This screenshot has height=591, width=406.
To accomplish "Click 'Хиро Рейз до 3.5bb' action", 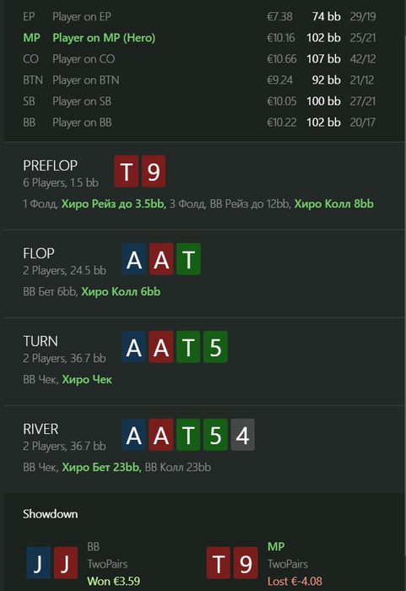I will pos(113,204).
